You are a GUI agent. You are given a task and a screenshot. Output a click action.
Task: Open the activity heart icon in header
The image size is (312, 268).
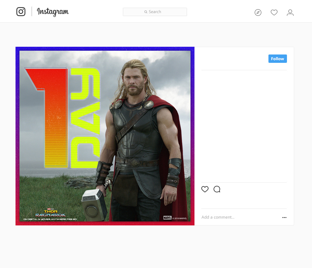click(x=274, y=13)
